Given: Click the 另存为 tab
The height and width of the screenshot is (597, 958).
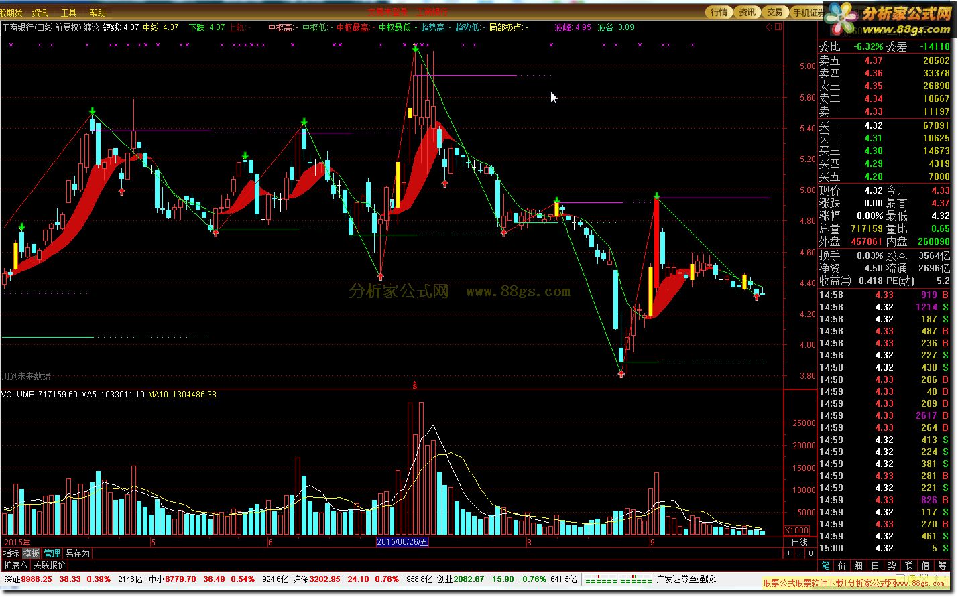Looking at the screenshot, I should click(x=77, y=553).
